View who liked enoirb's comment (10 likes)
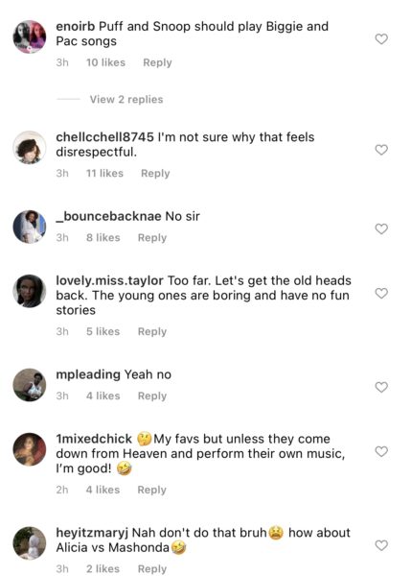The image size is (411, 576). [x=105, y=62]
